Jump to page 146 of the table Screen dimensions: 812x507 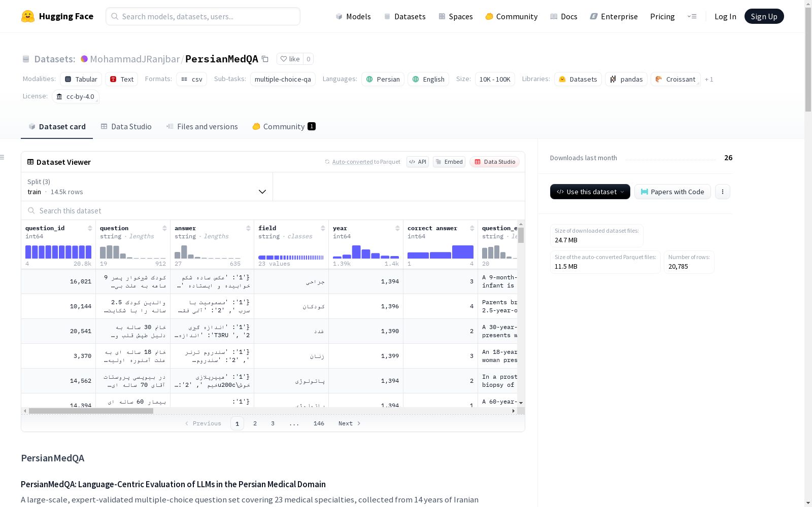pyautogui.click(x=319, y=423)
